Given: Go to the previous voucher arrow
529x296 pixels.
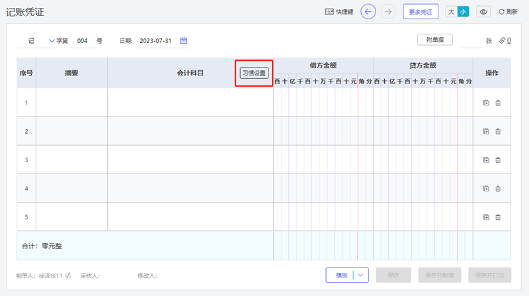Looking at the screenshot, I should pyautogui.click(x=368, y=12).
